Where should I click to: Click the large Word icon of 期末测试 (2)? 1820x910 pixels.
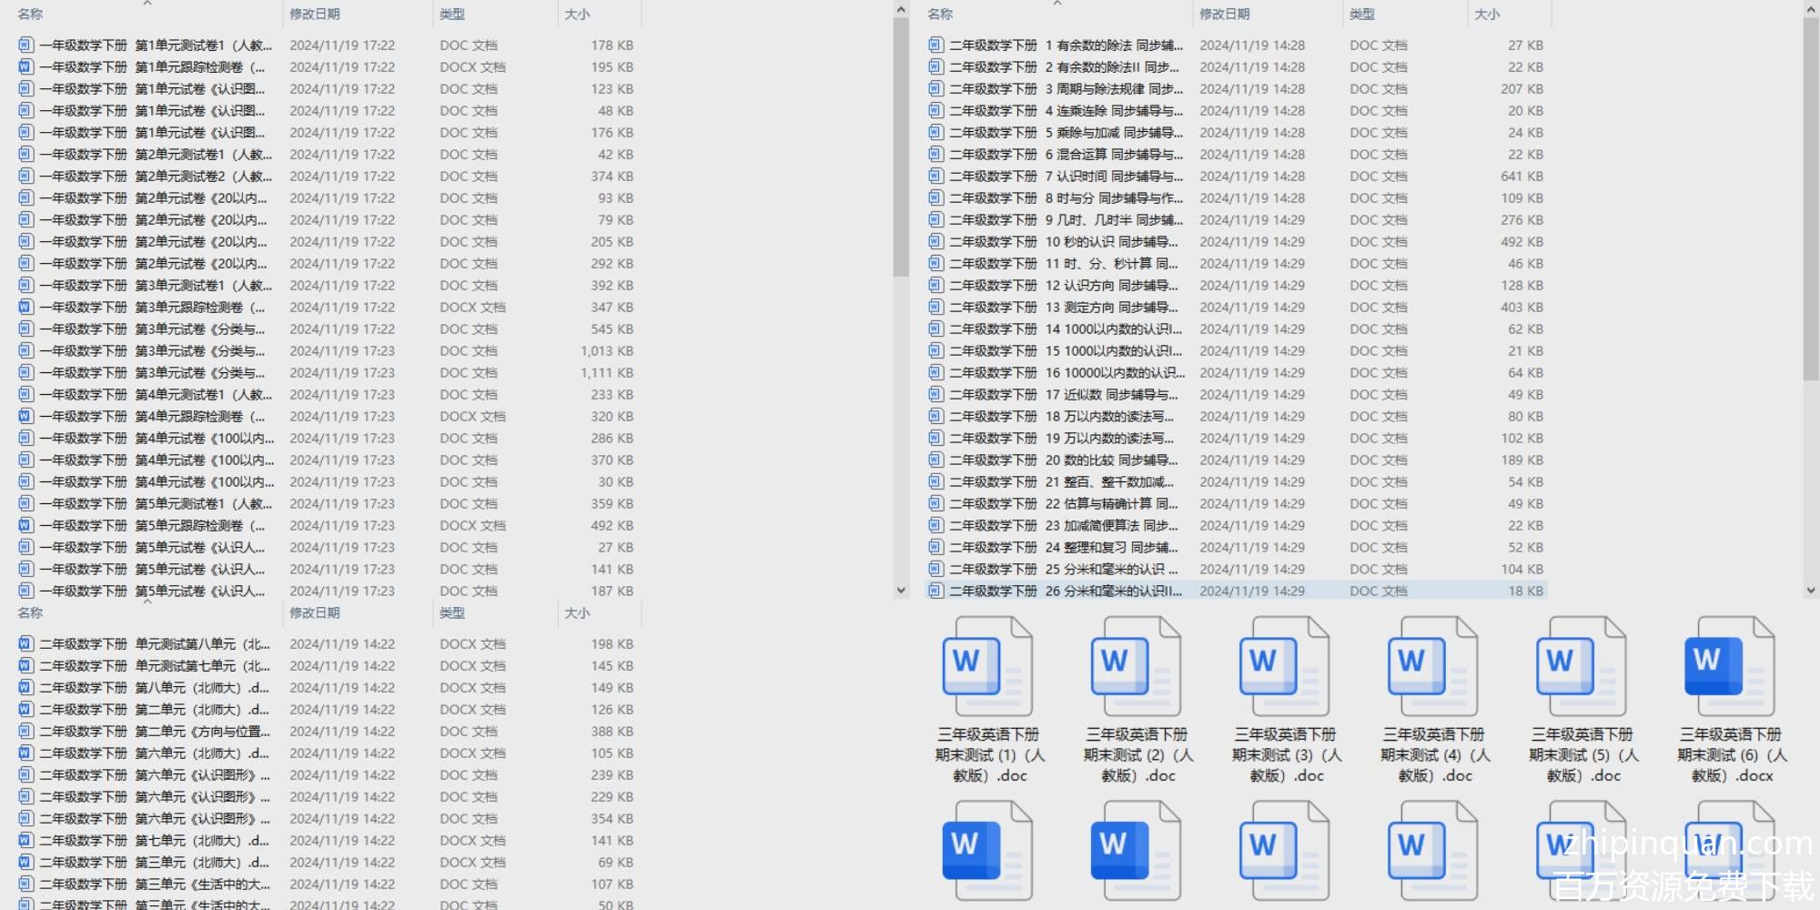coord(1137,666)
